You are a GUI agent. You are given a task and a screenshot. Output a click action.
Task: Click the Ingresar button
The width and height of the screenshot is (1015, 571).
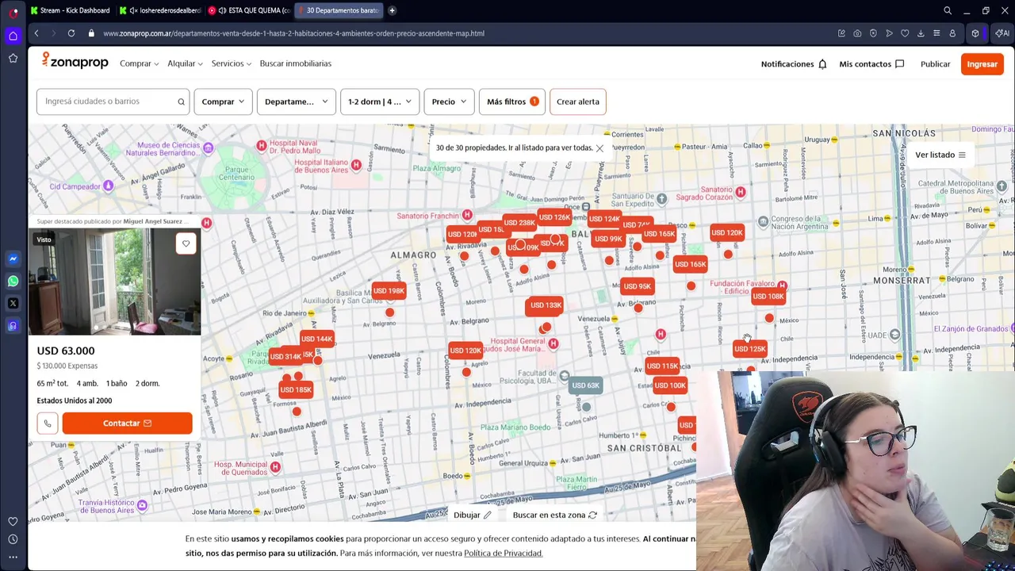click(x=982, y=64)
